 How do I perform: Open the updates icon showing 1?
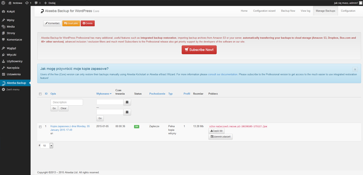click(27, 3)
